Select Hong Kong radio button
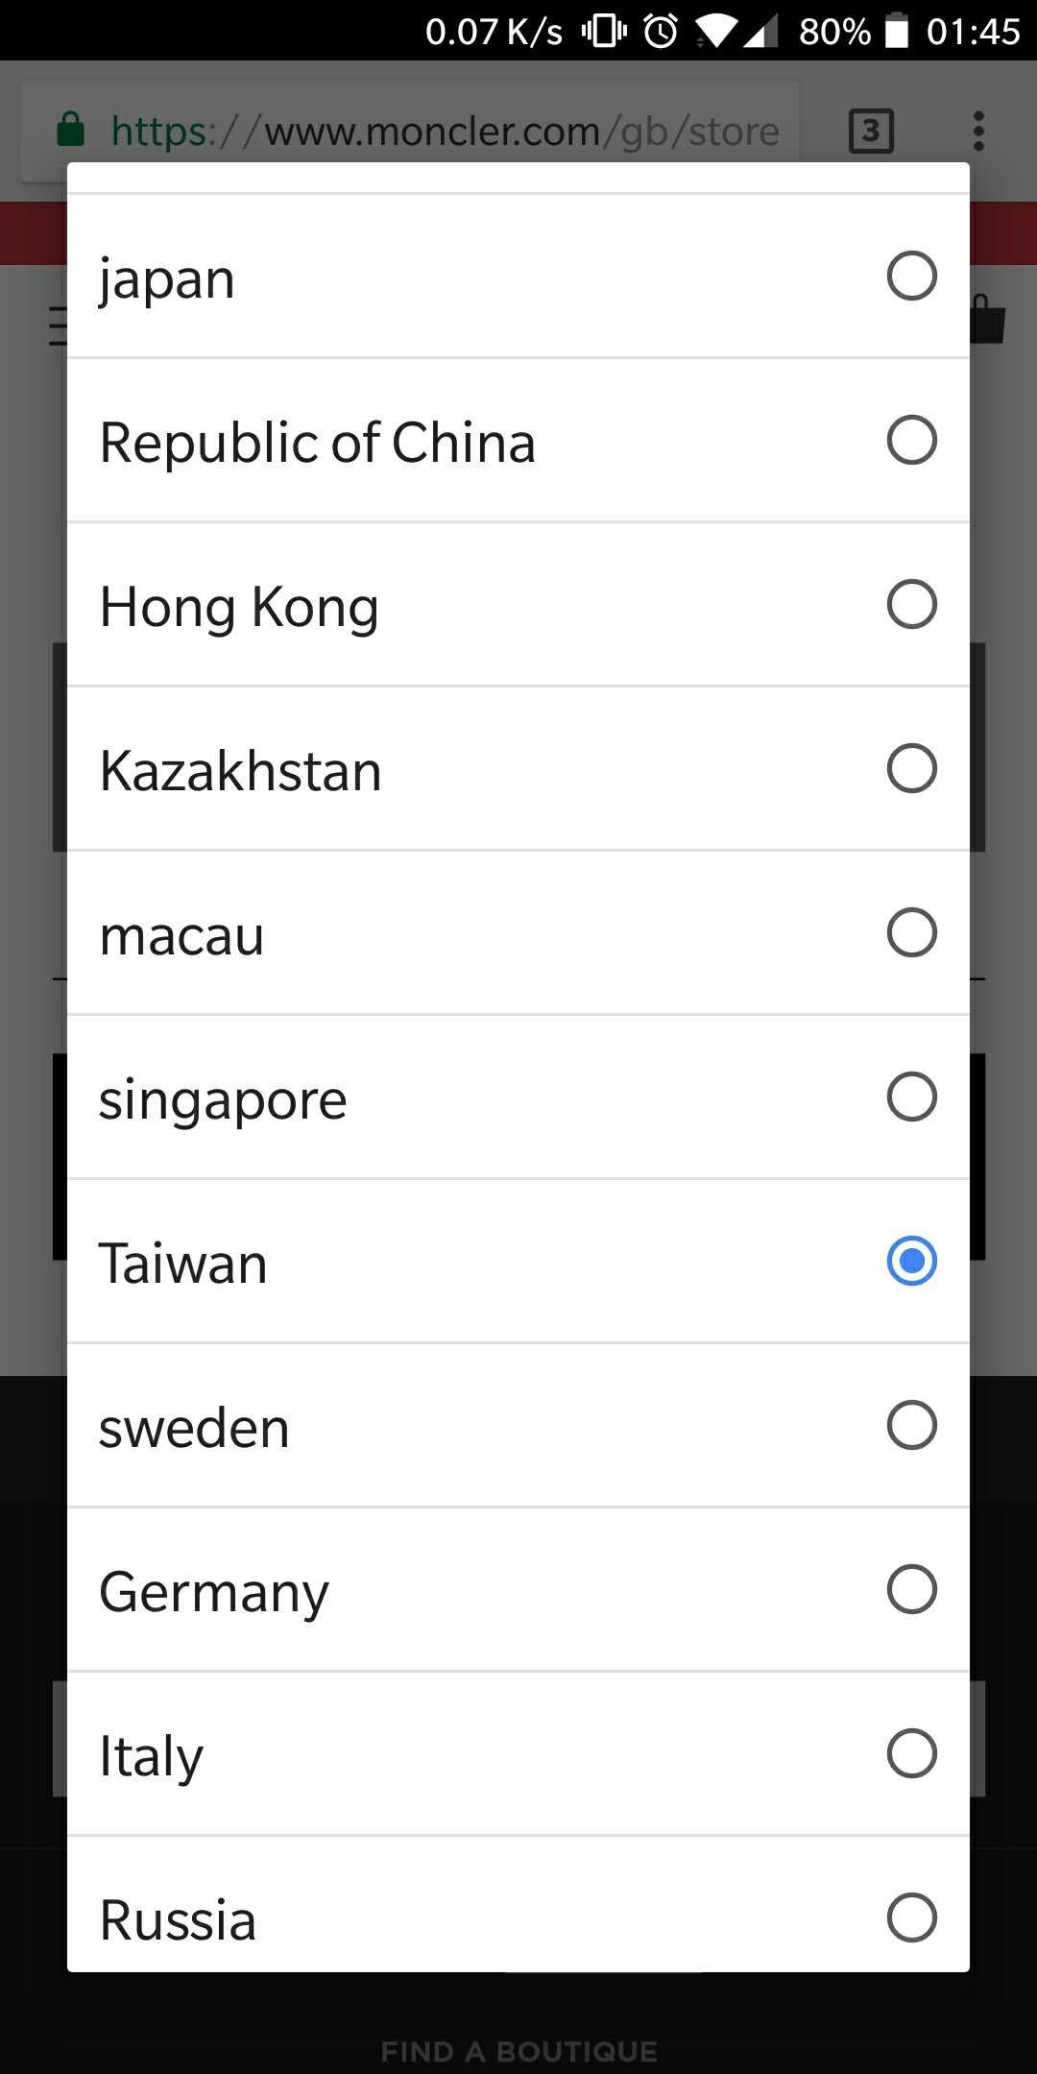The height and width of the screenshot is (2074, 1037). click(911, 605)
